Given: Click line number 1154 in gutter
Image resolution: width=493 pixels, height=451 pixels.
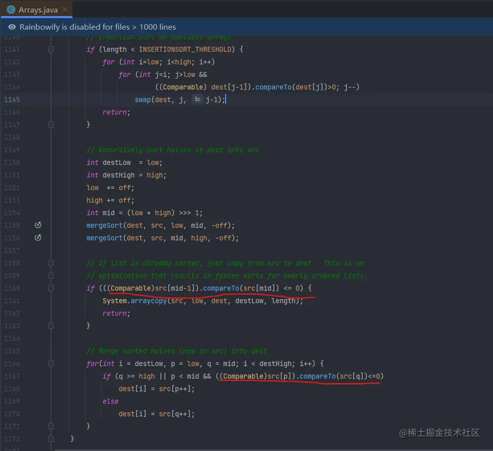Looking at the screenshot, I should [x=12, y=213].
